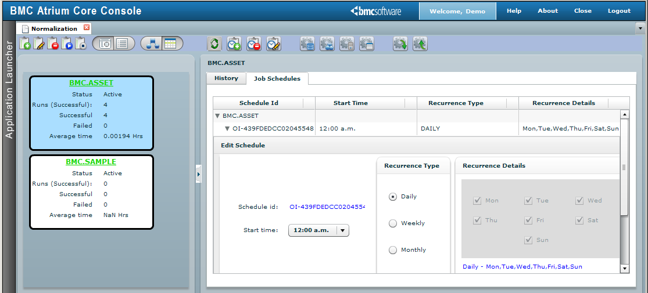Viewport: 648px width, 293px height.
Task: Toggle the Mon checkbox
Action: 477,201
